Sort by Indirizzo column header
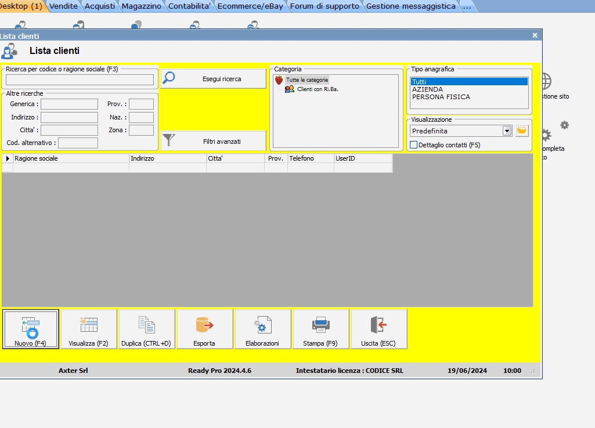The image size is (595, 428). point(168,158)
